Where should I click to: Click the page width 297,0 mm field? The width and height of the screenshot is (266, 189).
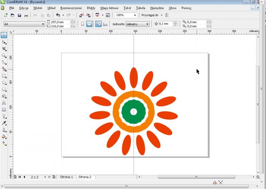tap(59, 22)
